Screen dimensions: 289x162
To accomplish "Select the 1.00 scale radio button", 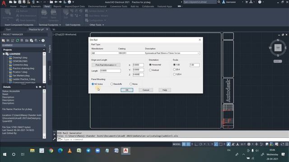I will pyautogui.click(x=174, y=65).
